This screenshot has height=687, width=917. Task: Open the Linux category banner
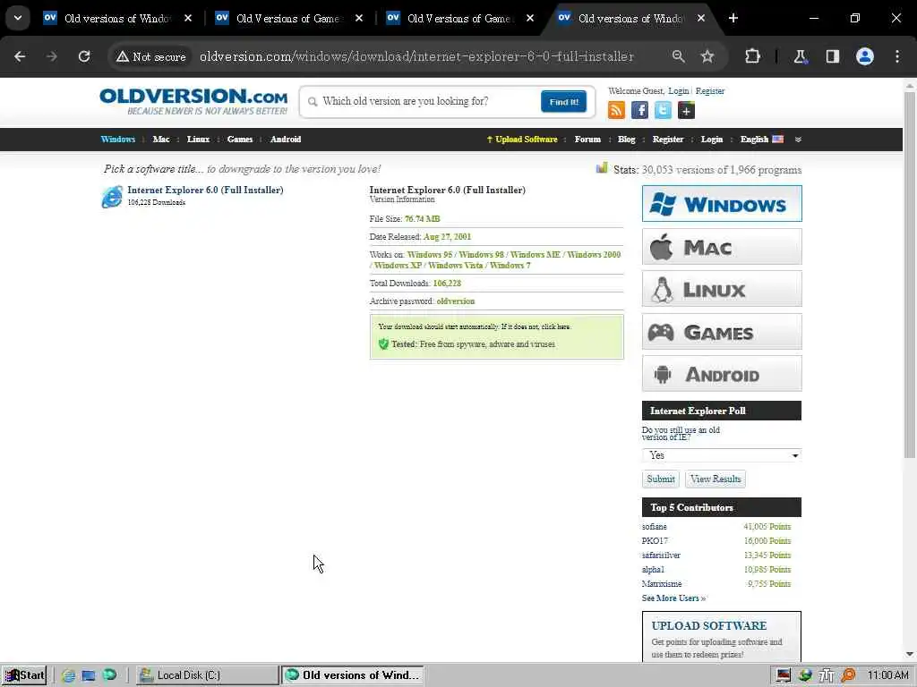pos(722,289)
